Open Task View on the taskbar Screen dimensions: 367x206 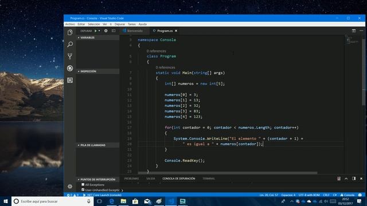tap(99, 201)
